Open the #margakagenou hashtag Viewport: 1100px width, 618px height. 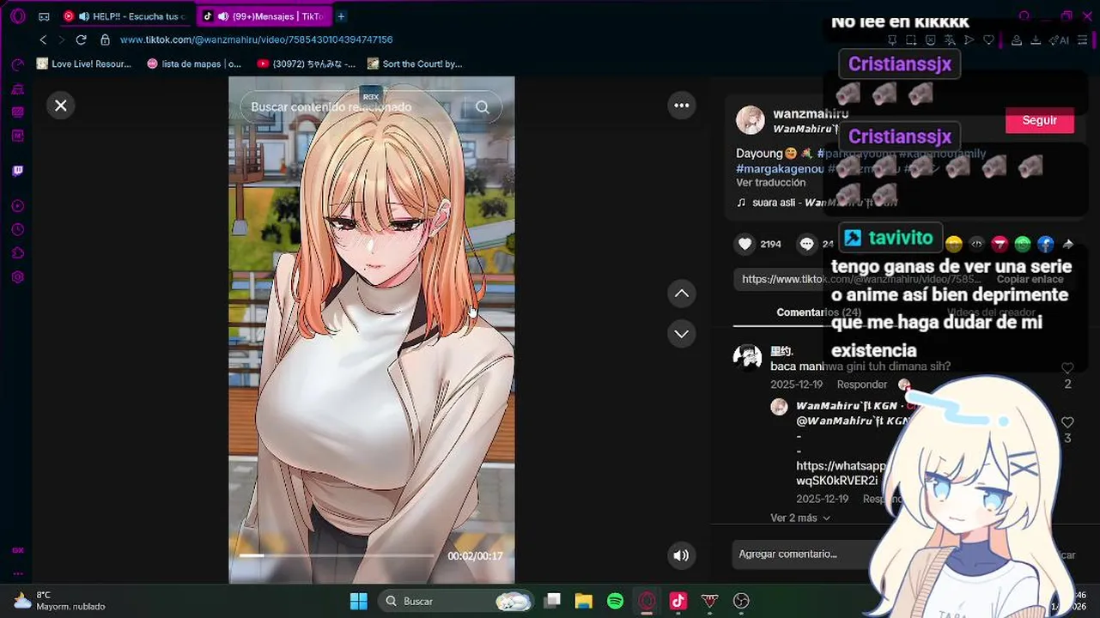pos(780,169)
